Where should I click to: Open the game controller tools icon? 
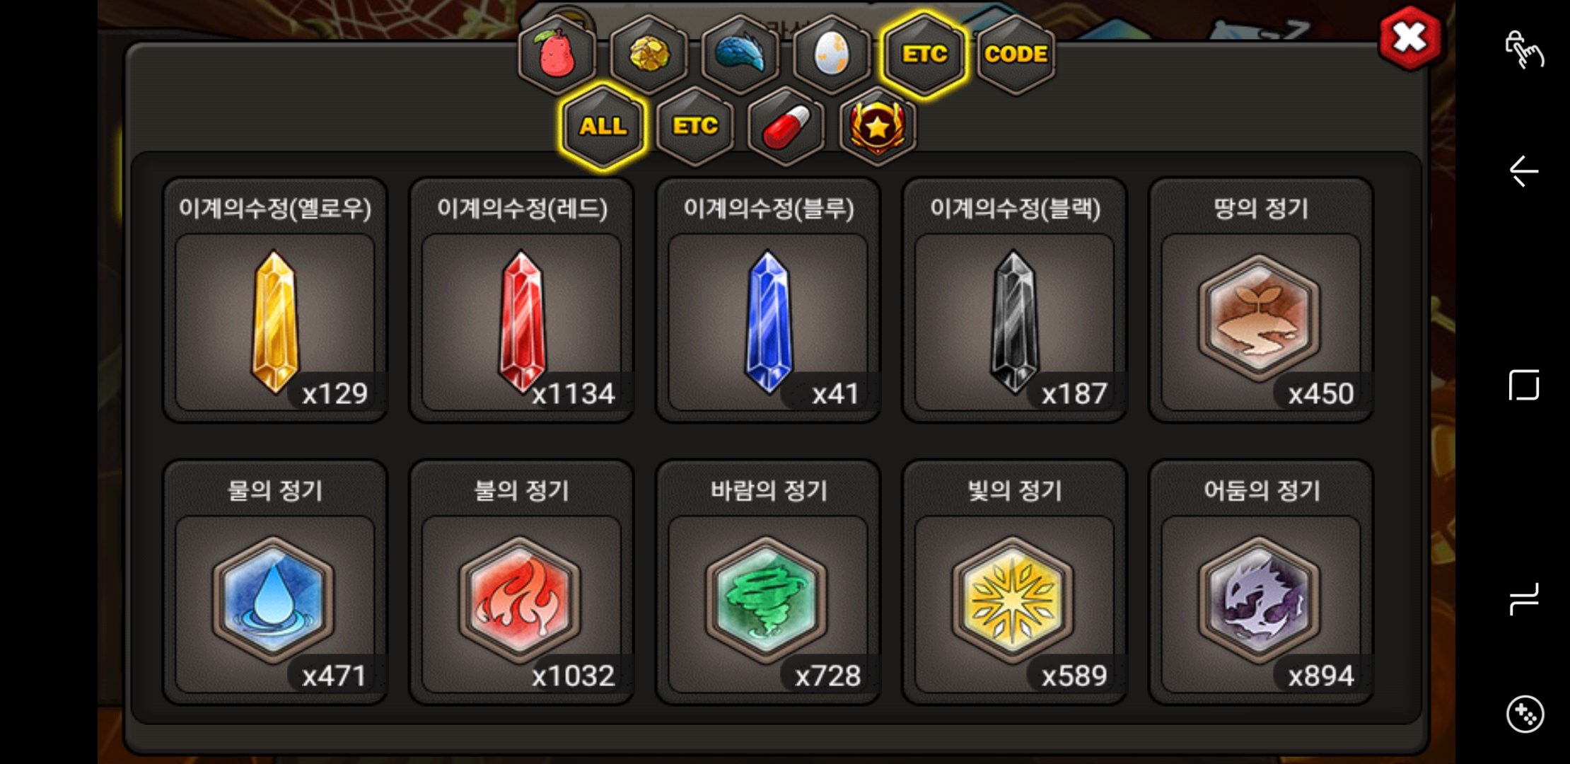[1525, 714]
